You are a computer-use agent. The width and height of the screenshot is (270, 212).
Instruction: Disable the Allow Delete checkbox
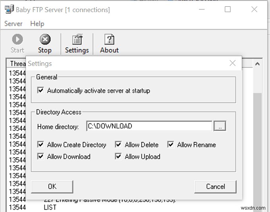point(118,145)
